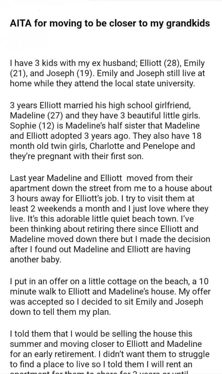This screenshot has width=222, height=374.
Task: Click the post title about moving closer to grandkids
Action: [110, 24]
